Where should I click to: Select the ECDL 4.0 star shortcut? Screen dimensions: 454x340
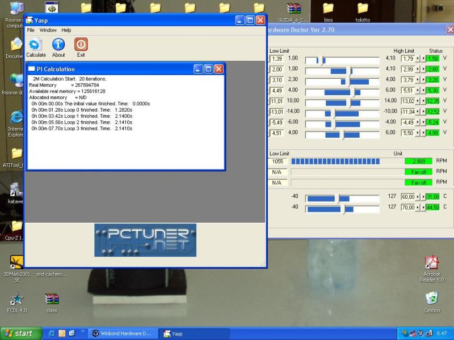[17, 299]
